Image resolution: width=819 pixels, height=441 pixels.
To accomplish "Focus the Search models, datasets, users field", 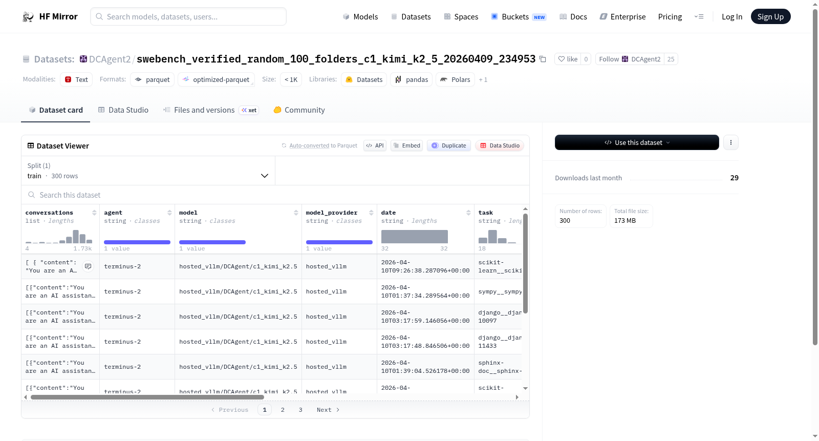I will 188,17.
